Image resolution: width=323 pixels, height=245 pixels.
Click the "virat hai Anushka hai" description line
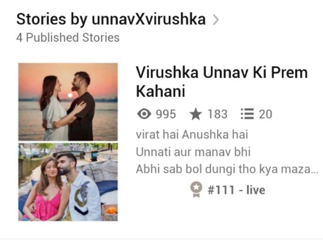pos(192,135)
